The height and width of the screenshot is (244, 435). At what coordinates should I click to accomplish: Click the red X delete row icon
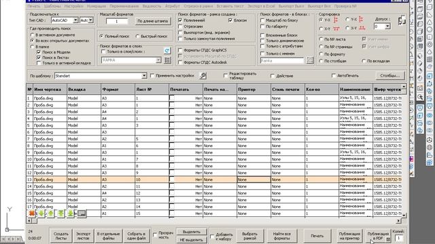coord(32,213)
